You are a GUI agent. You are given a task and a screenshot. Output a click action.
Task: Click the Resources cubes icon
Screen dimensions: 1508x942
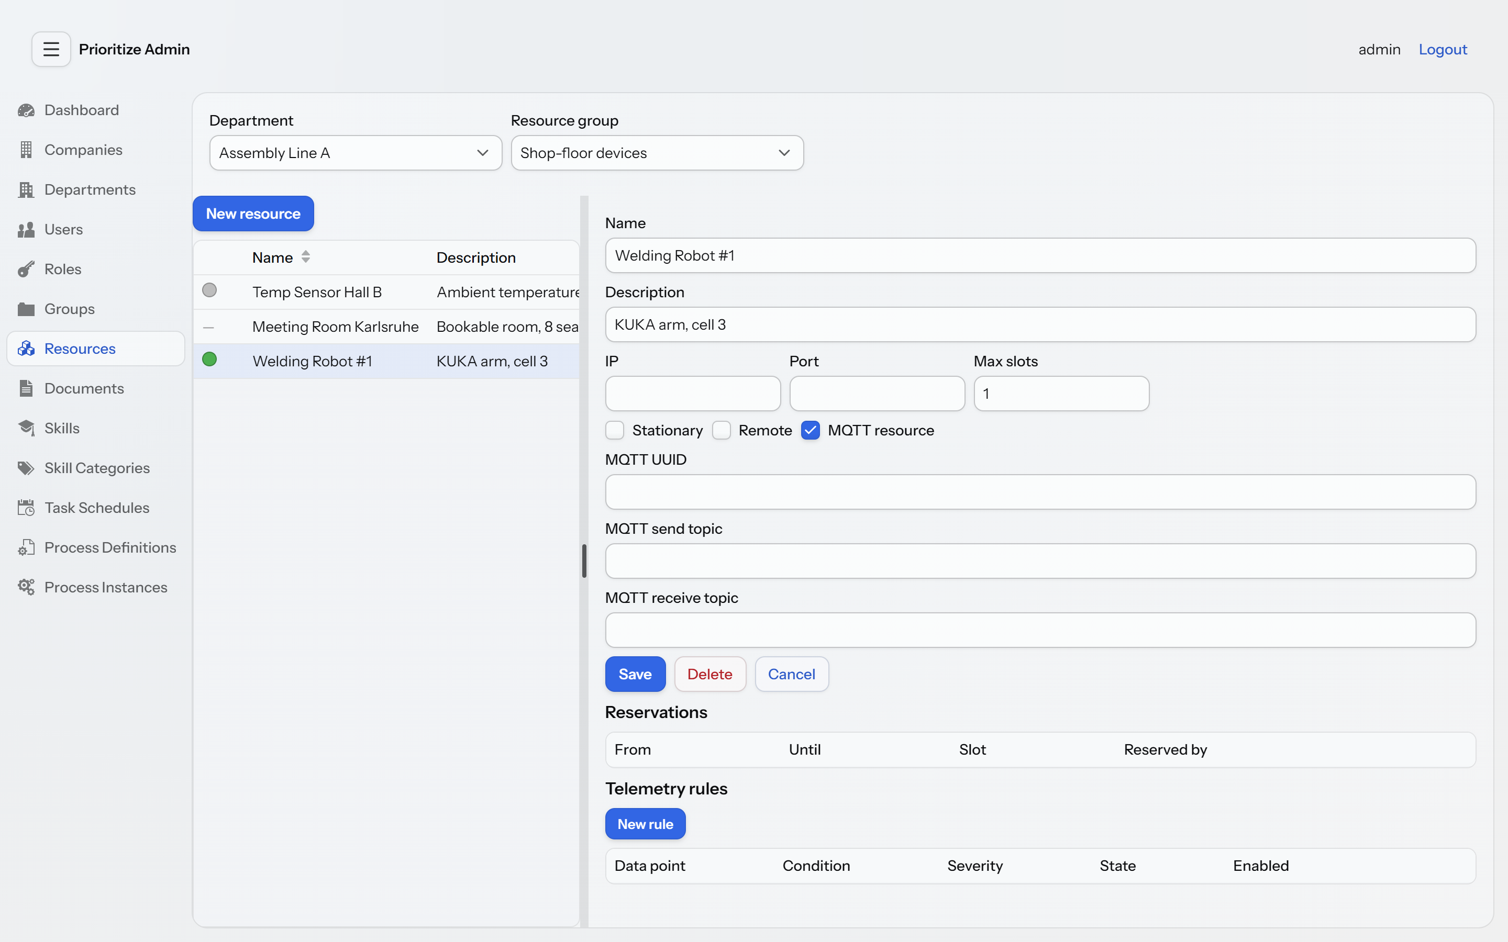pyautogui.click(x=26, y=349)
